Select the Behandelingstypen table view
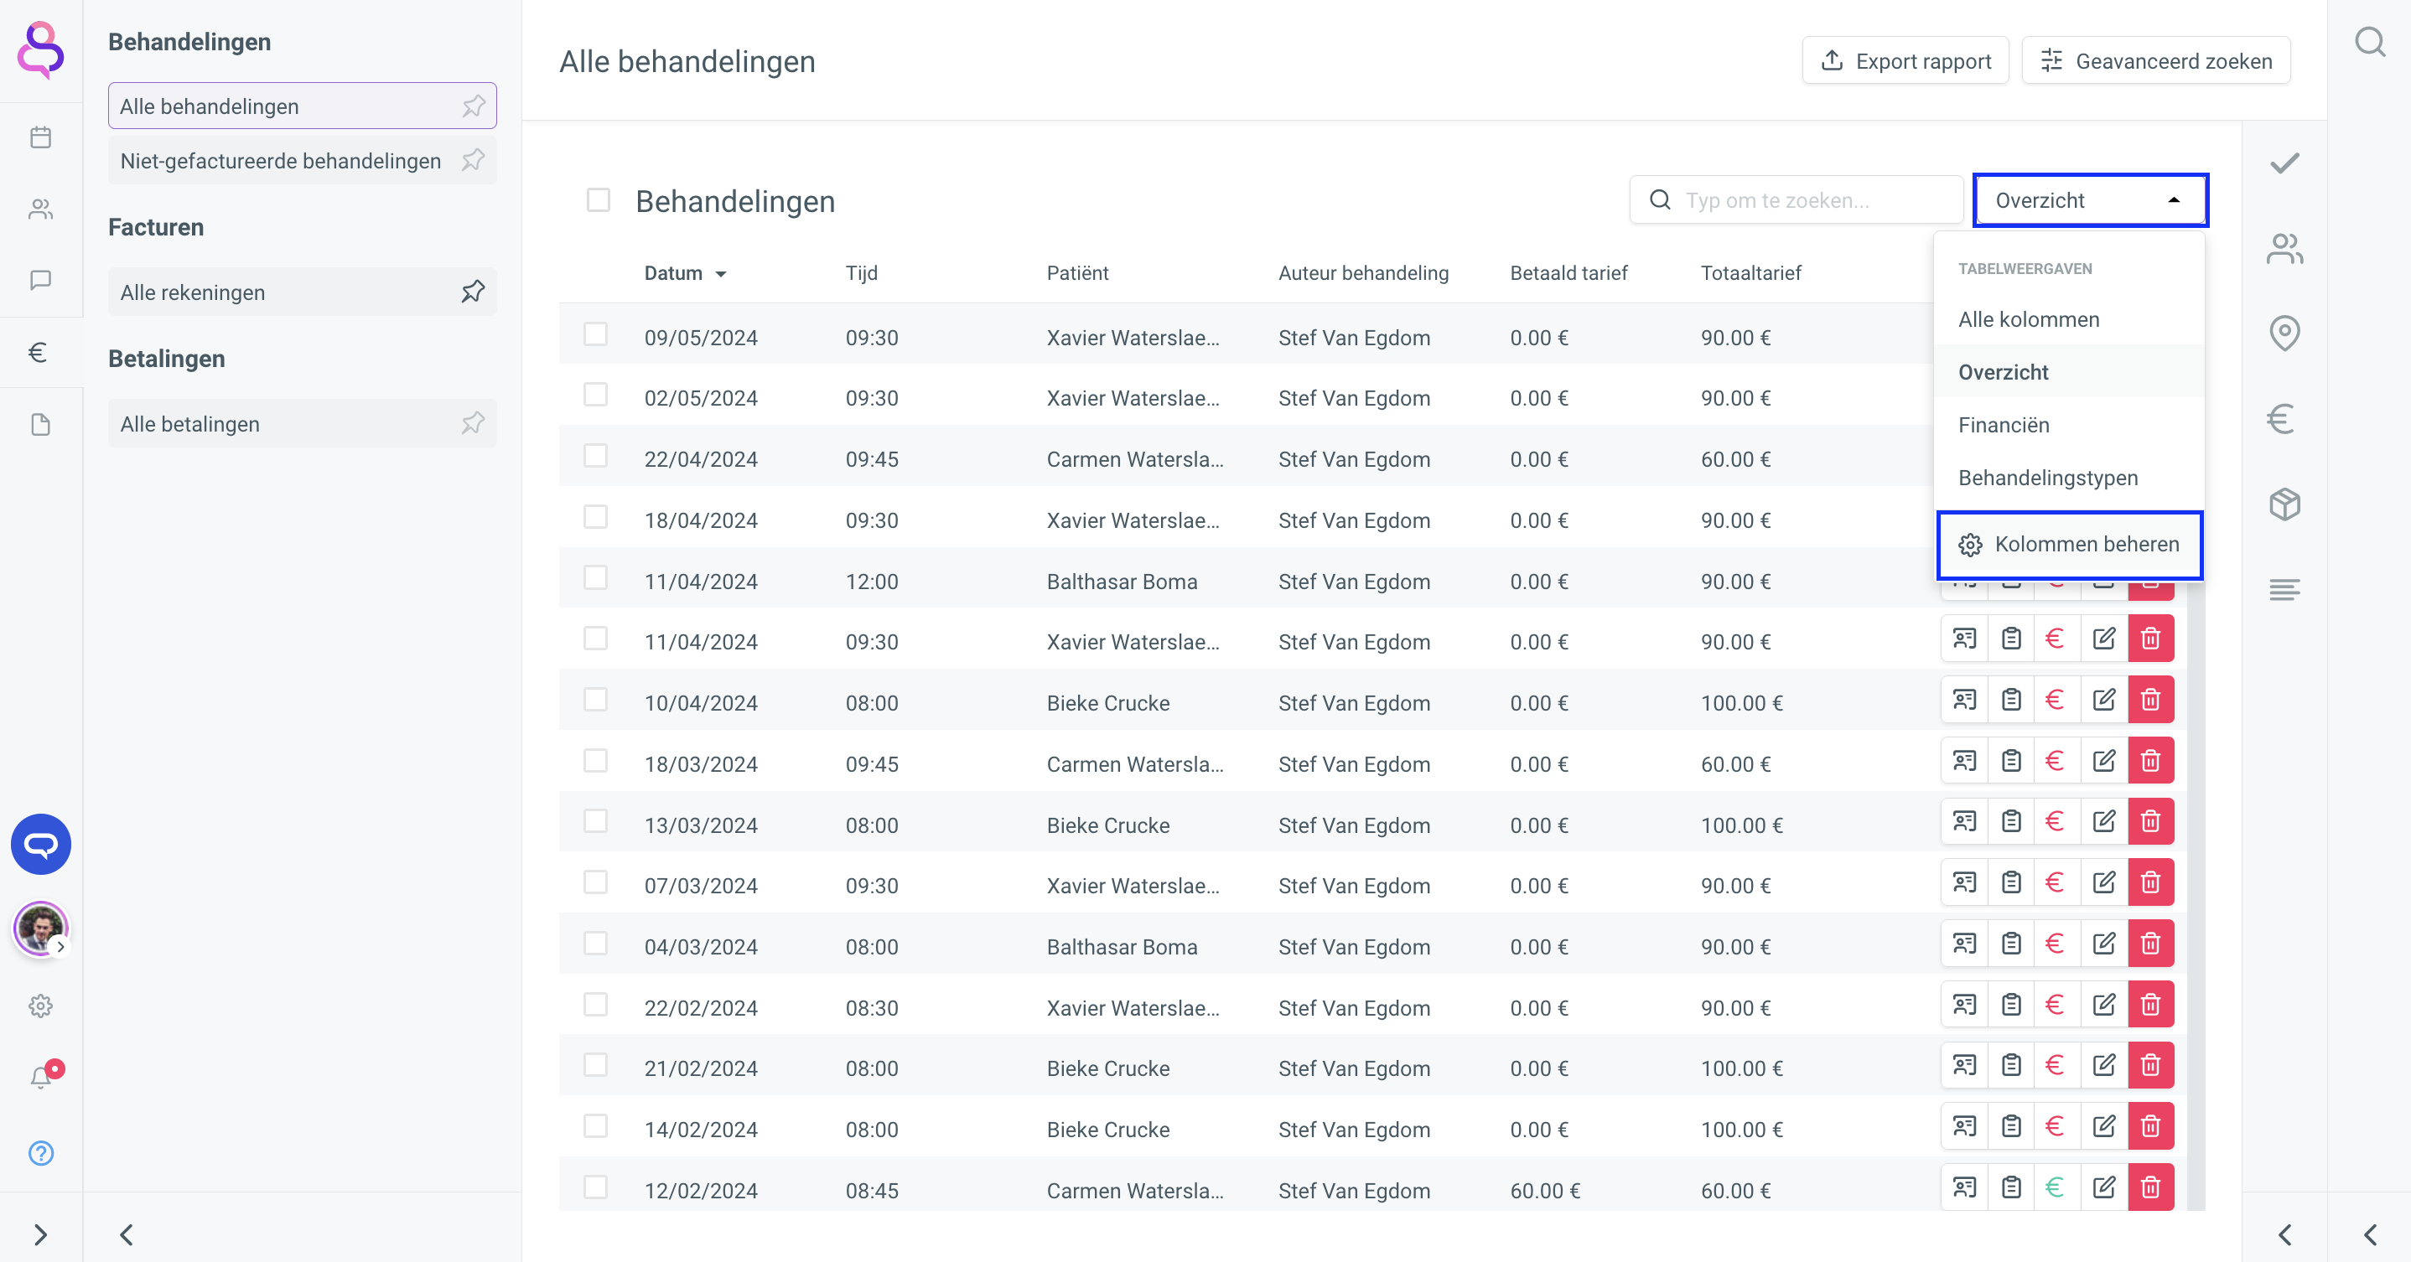This screenshot has height=1262, width=2411. 2068,477
